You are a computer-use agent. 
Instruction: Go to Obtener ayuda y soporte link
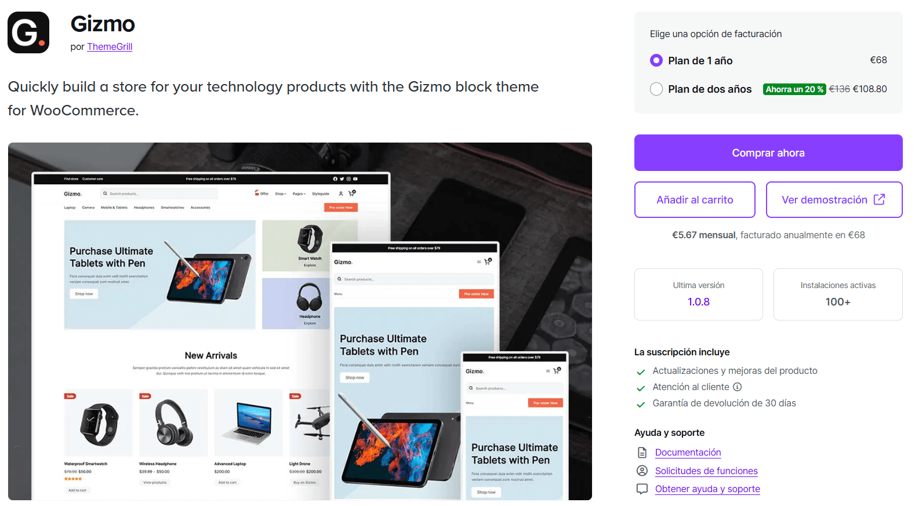click(707, 489)
